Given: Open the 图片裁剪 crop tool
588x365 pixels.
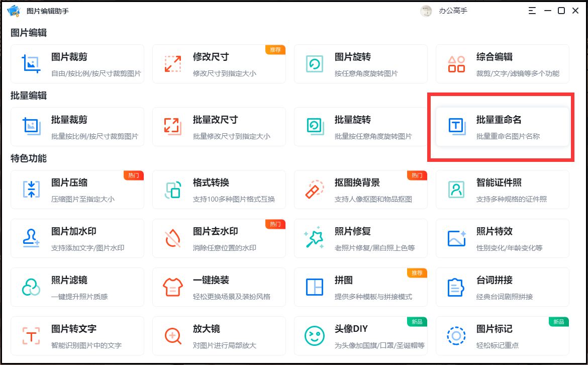Looking at the screenshot, I should tap(78, 63).
